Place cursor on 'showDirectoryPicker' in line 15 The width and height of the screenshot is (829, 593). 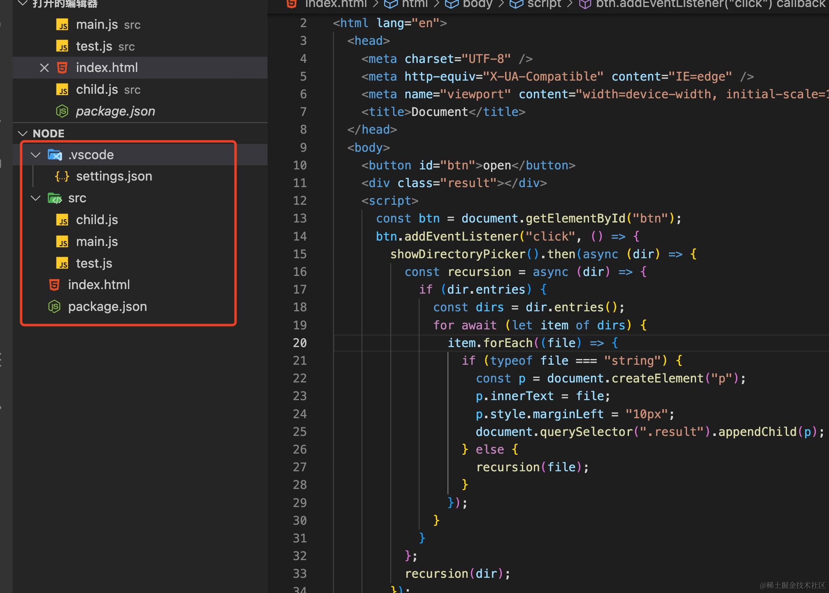coord(458,254)
